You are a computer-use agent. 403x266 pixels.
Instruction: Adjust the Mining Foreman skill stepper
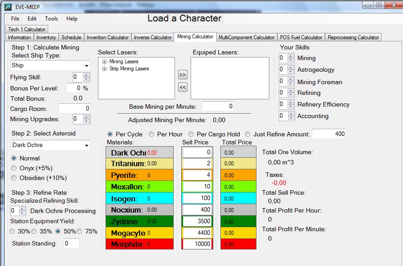pos(291,81)
